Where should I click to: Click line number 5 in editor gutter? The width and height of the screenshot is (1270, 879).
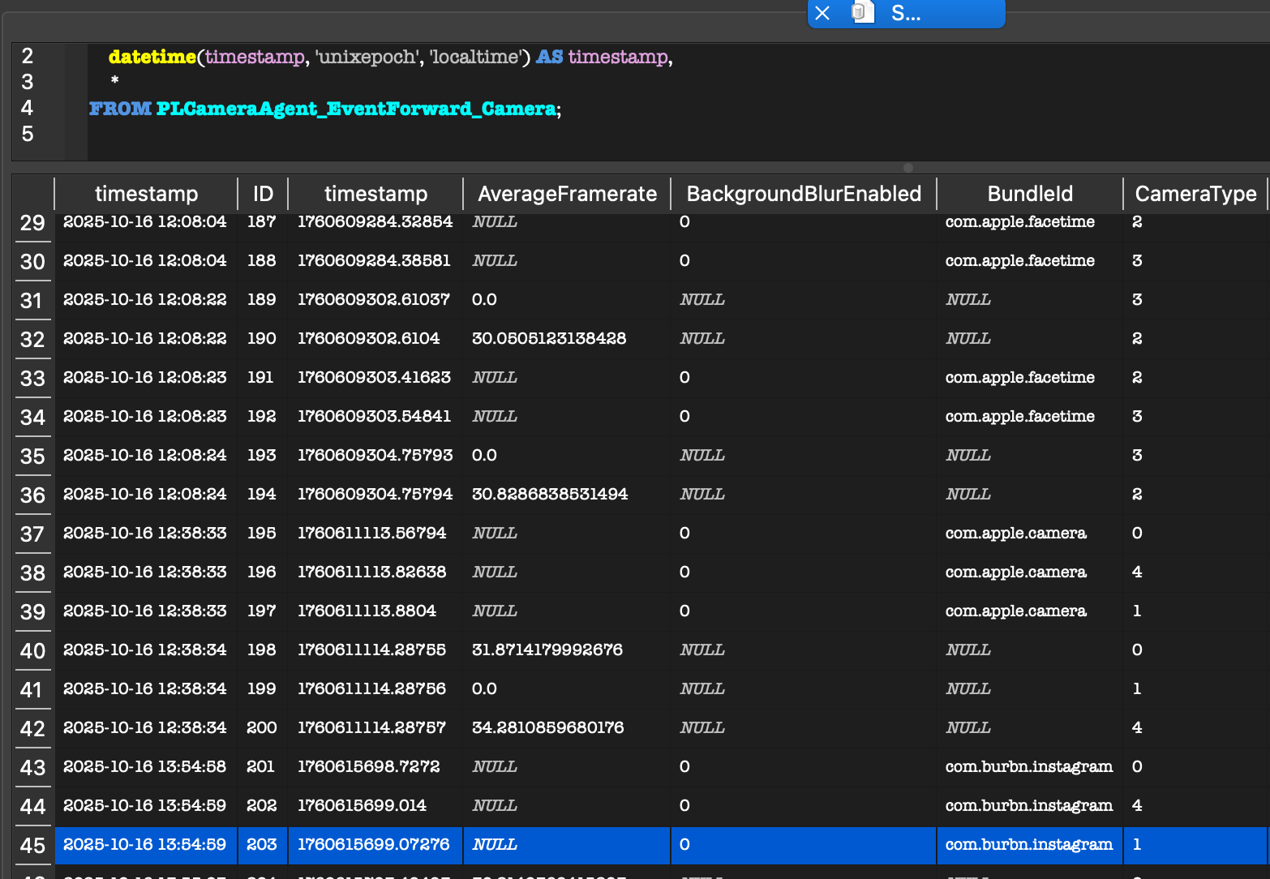click(28, 134)
